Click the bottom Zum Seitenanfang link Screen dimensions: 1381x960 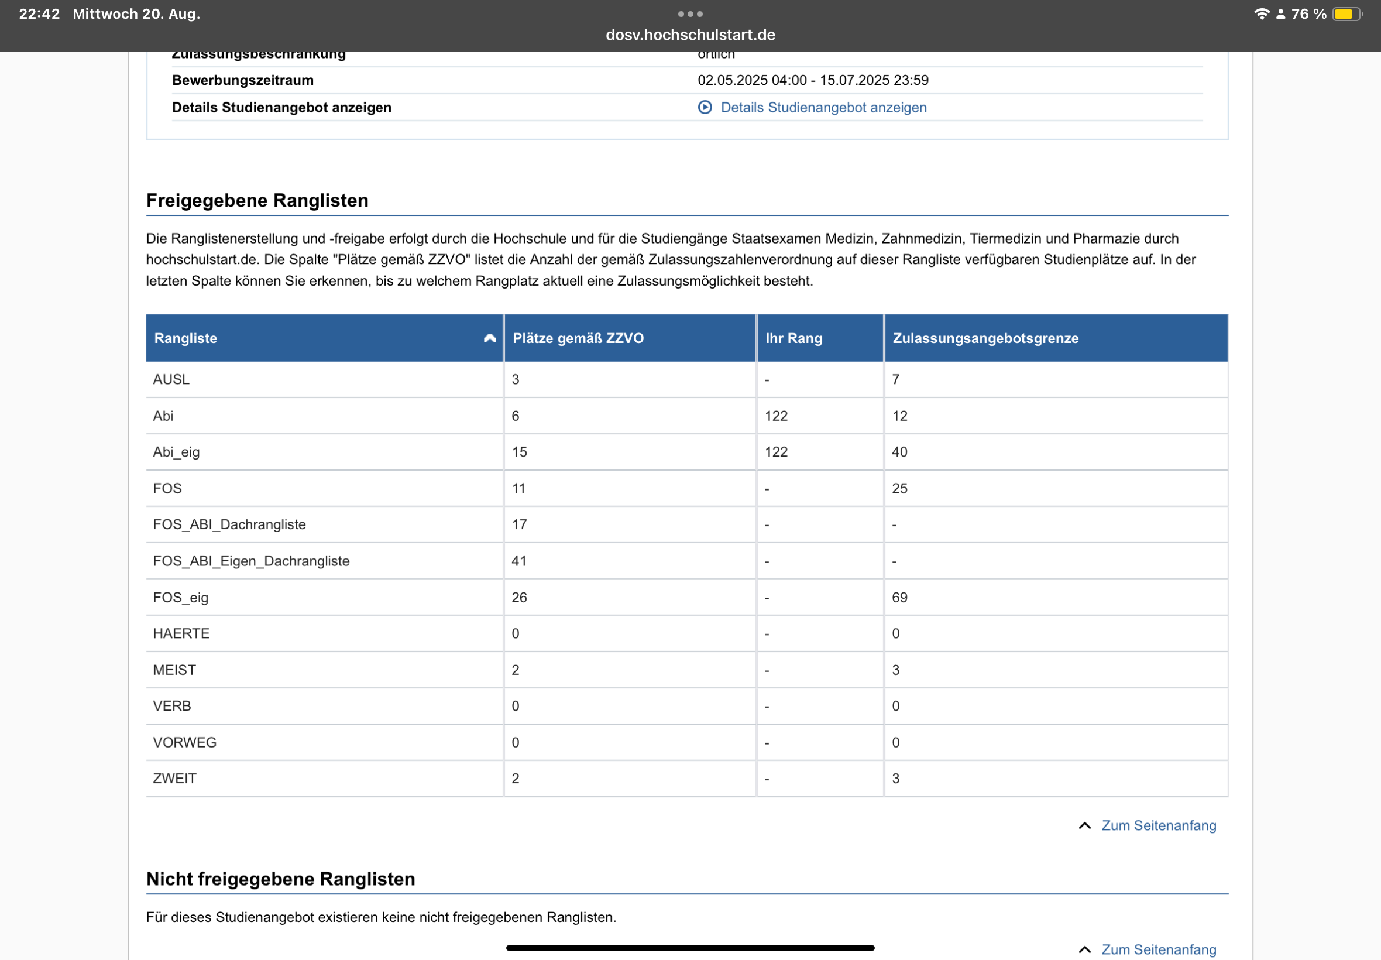pos(1159,949)
